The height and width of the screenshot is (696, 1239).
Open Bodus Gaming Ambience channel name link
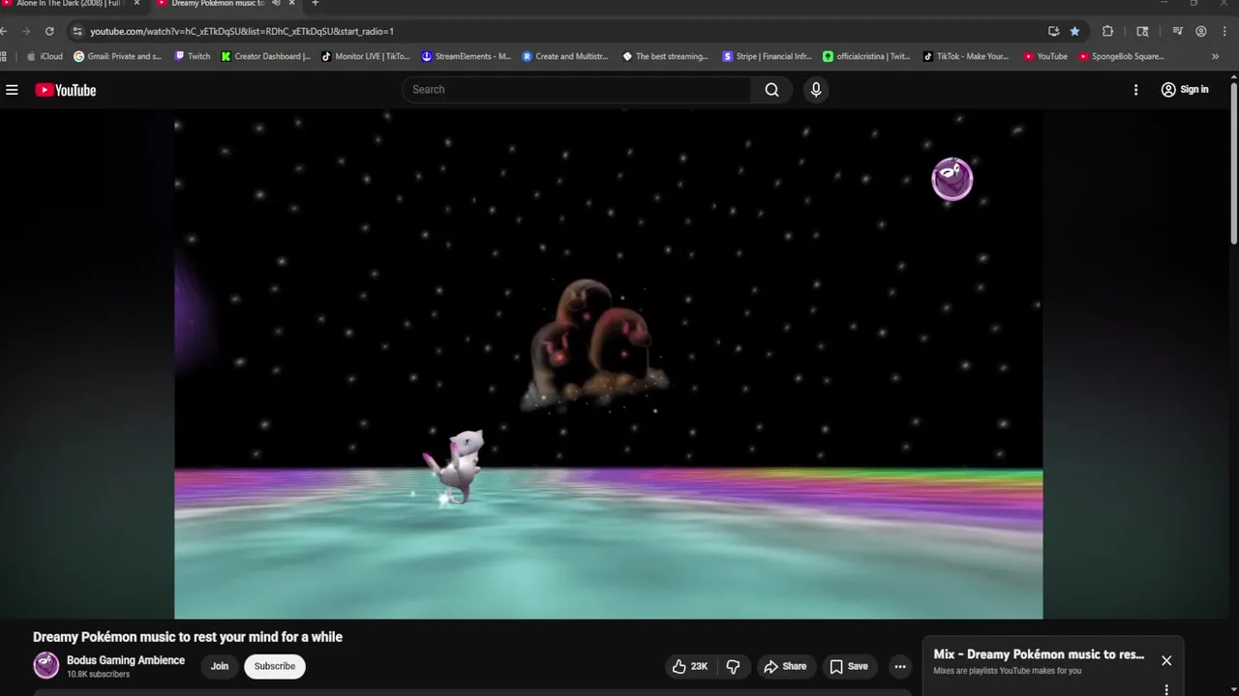coord(126,660)
